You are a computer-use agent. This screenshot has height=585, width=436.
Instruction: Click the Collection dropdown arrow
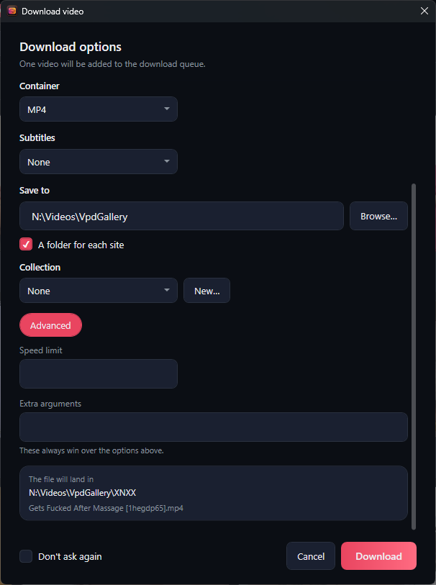tap(167, 290)
